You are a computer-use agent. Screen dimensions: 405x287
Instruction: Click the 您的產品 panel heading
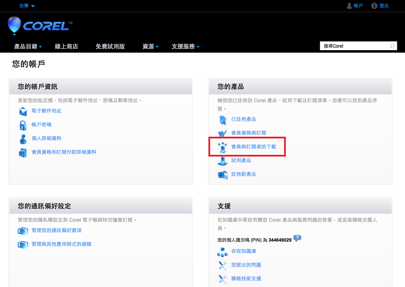pos(231,86)
